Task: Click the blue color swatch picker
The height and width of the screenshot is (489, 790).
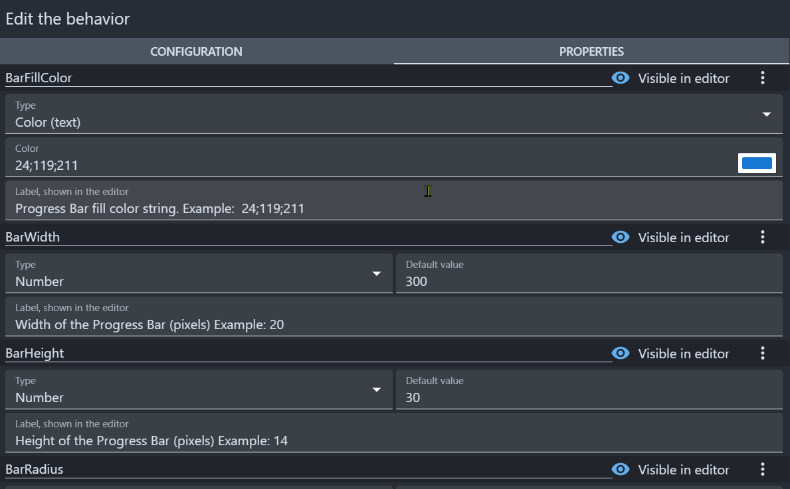Action: [757, 163]
